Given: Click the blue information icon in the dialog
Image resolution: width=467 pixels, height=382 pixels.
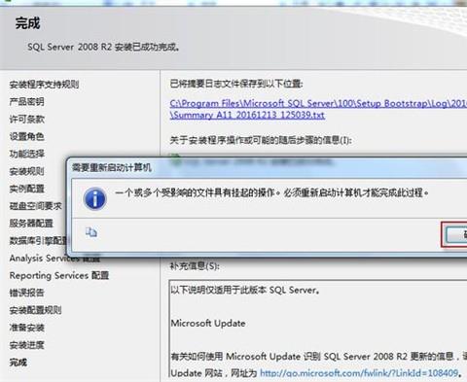Looking at the screenshot, I should pos(94,198).
